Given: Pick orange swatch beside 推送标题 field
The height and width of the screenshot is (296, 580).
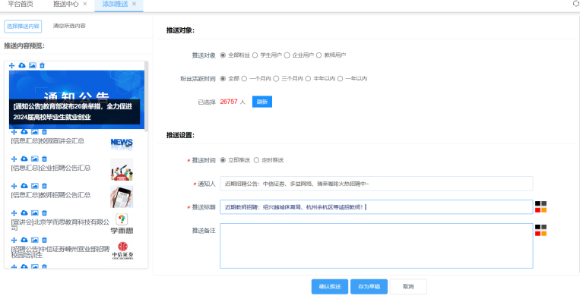Looking at the screenshot, I should [544, 210].
